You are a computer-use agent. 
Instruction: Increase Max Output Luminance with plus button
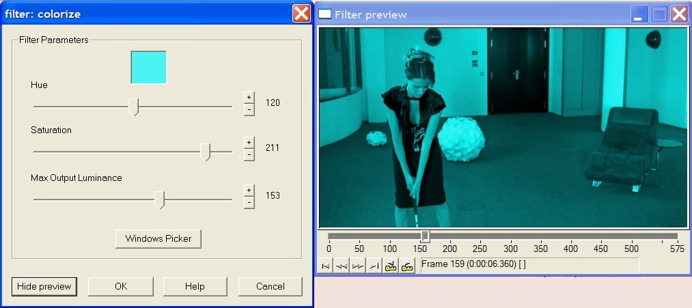tap(249, 190)
